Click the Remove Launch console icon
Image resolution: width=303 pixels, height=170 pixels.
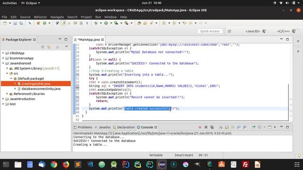tap(206, 127)
